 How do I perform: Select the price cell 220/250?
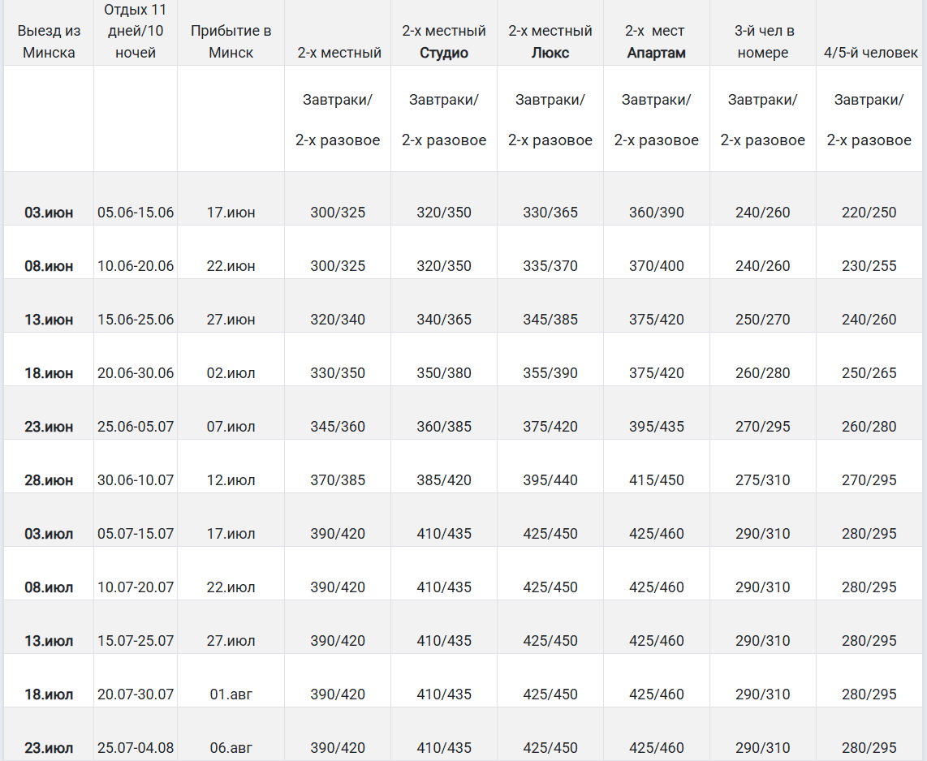(x=869, y=213)
